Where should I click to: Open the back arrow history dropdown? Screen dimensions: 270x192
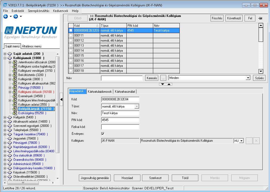click(x=11, y=16)
